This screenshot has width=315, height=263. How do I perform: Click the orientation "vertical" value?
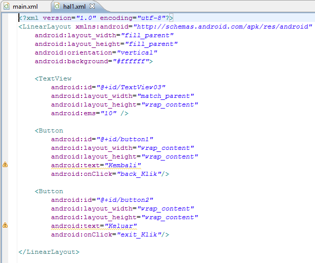(x=137, y=52)
